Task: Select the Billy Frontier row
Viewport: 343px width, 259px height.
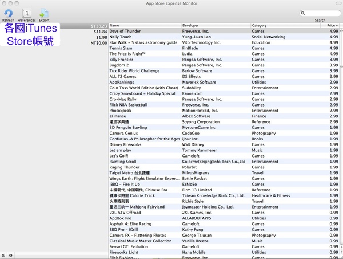Action: (x=224, y=60)
